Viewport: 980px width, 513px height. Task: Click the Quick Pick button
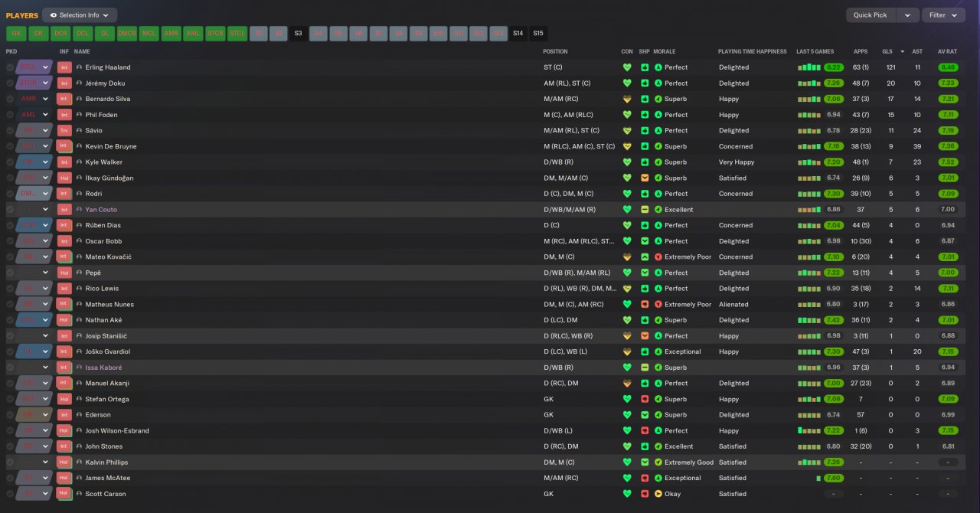coord(871,15)
